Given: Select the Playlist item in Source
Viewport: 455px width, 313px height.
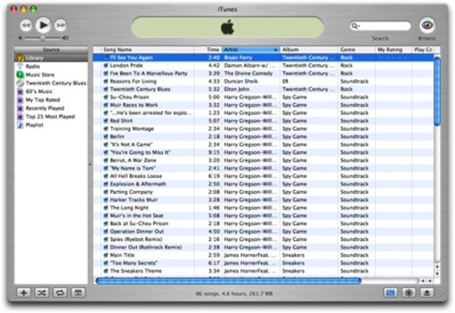Looking at the screenshot, I should pyautogui.click(x=51, y=125).
